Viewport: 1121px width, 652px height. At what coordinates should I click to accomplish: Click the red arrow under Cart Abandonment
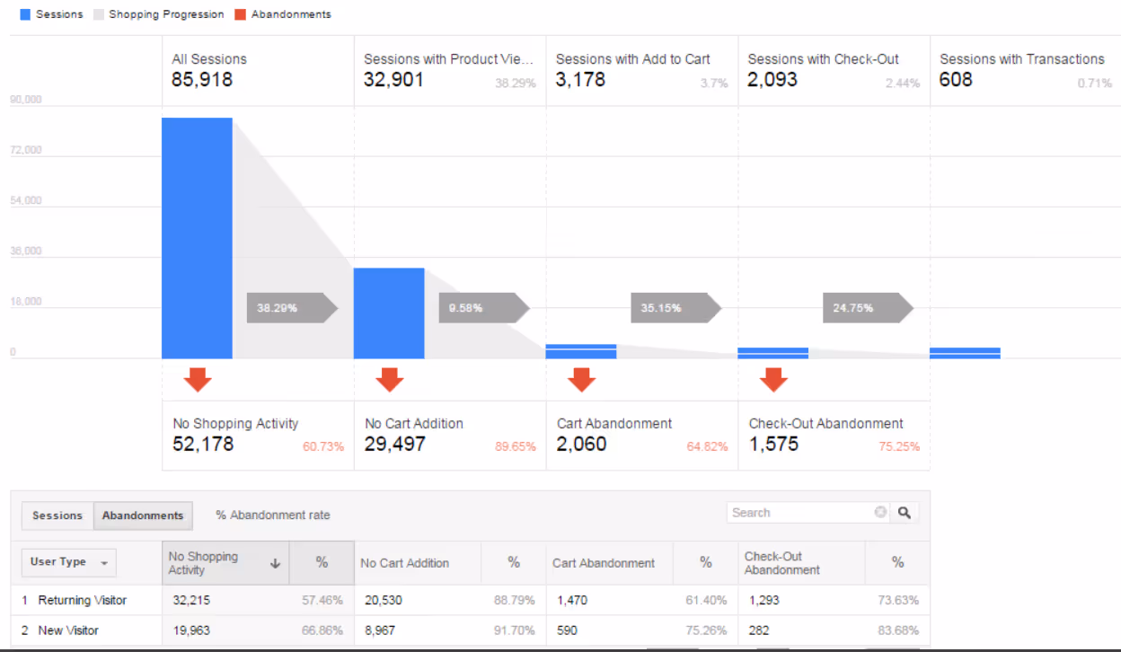[x=581, y=379]
